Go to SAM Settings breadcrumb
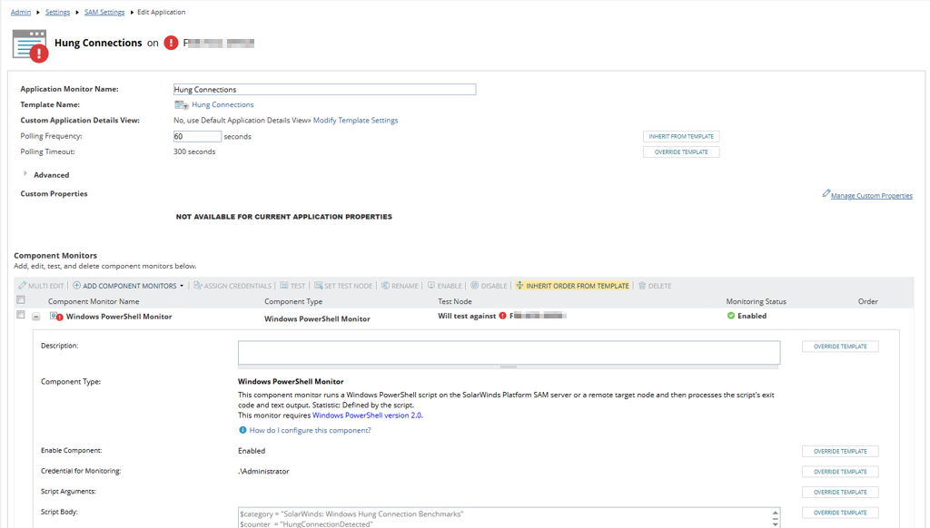The height and width of the screenshot is (528, 930). pos(104,13)
